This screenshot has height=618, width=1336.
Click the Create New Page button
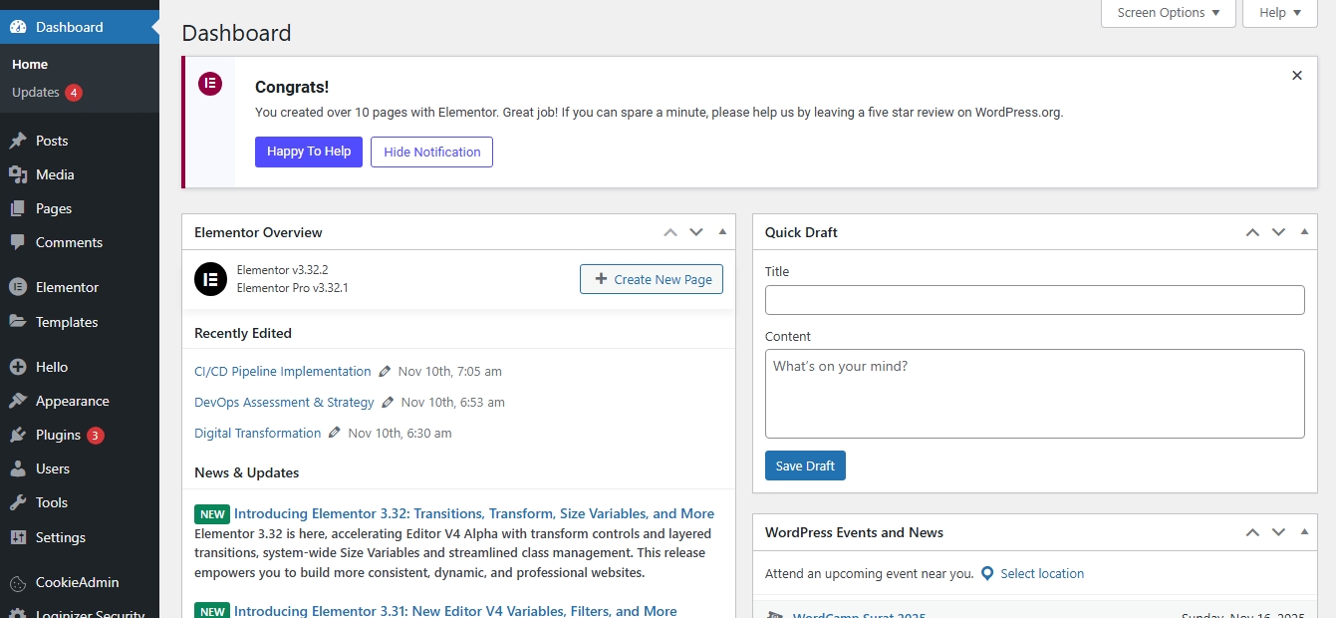click(x=652, y=279)
